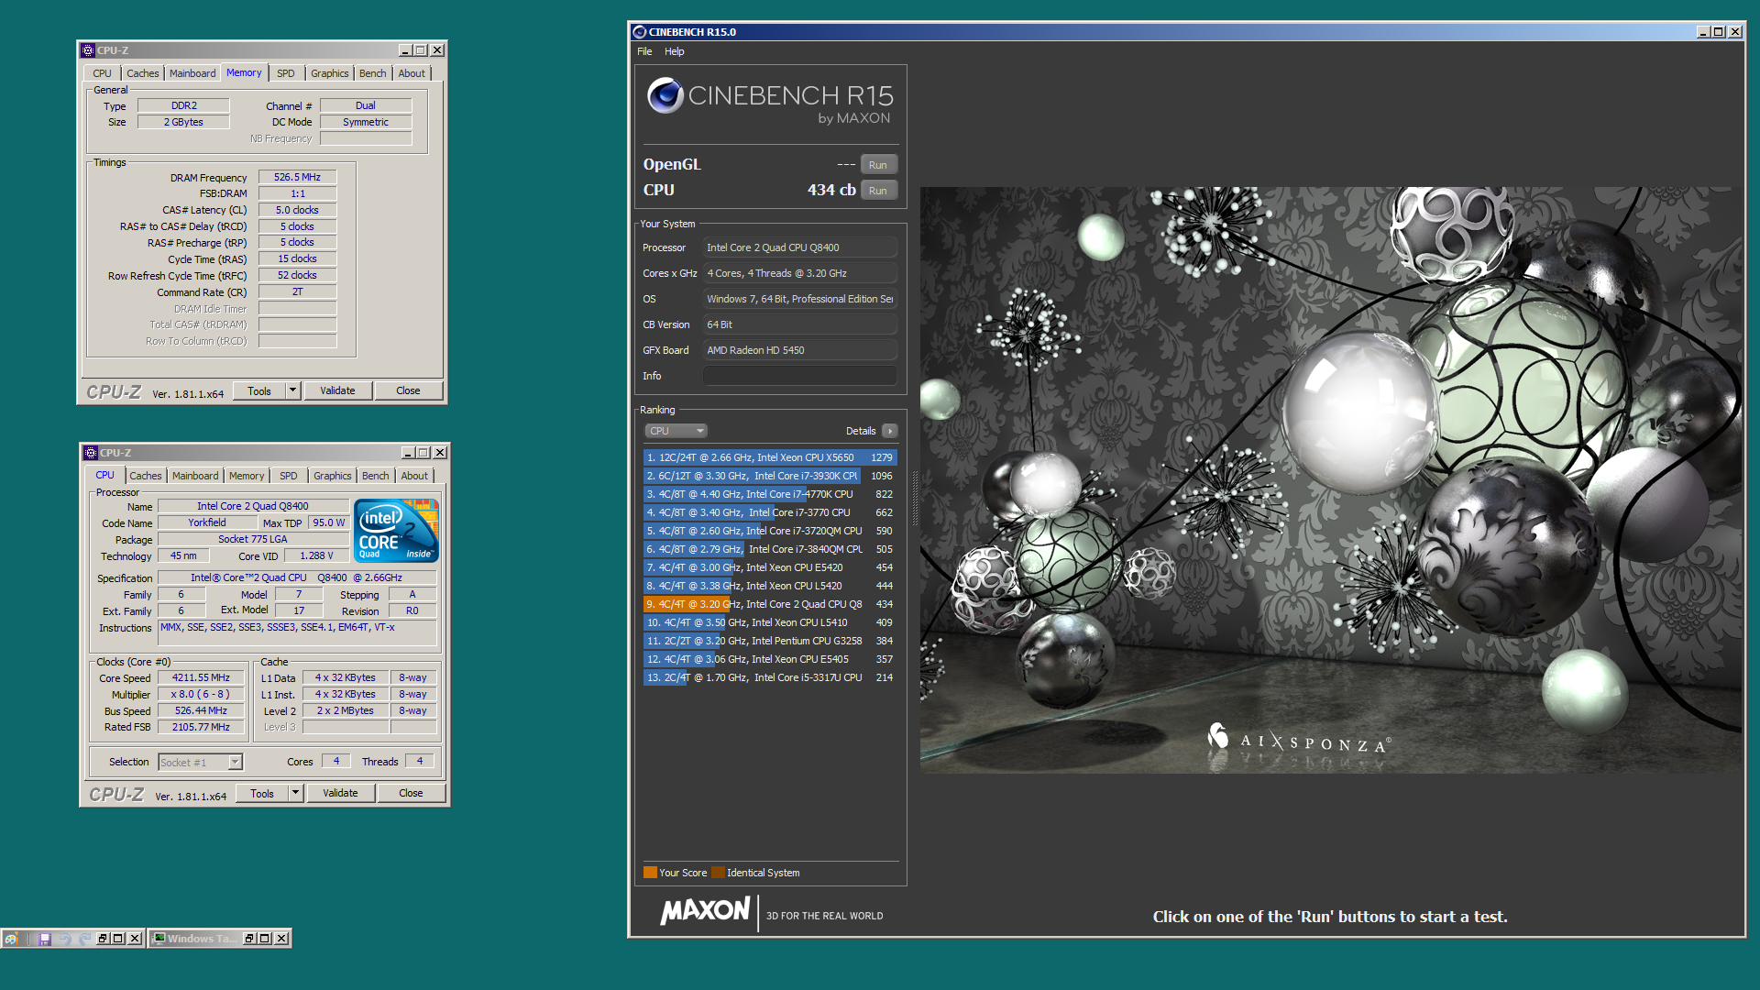
Task: Expand Tools arrow in CPU-Z Processor window
Action: pos(295,793)
